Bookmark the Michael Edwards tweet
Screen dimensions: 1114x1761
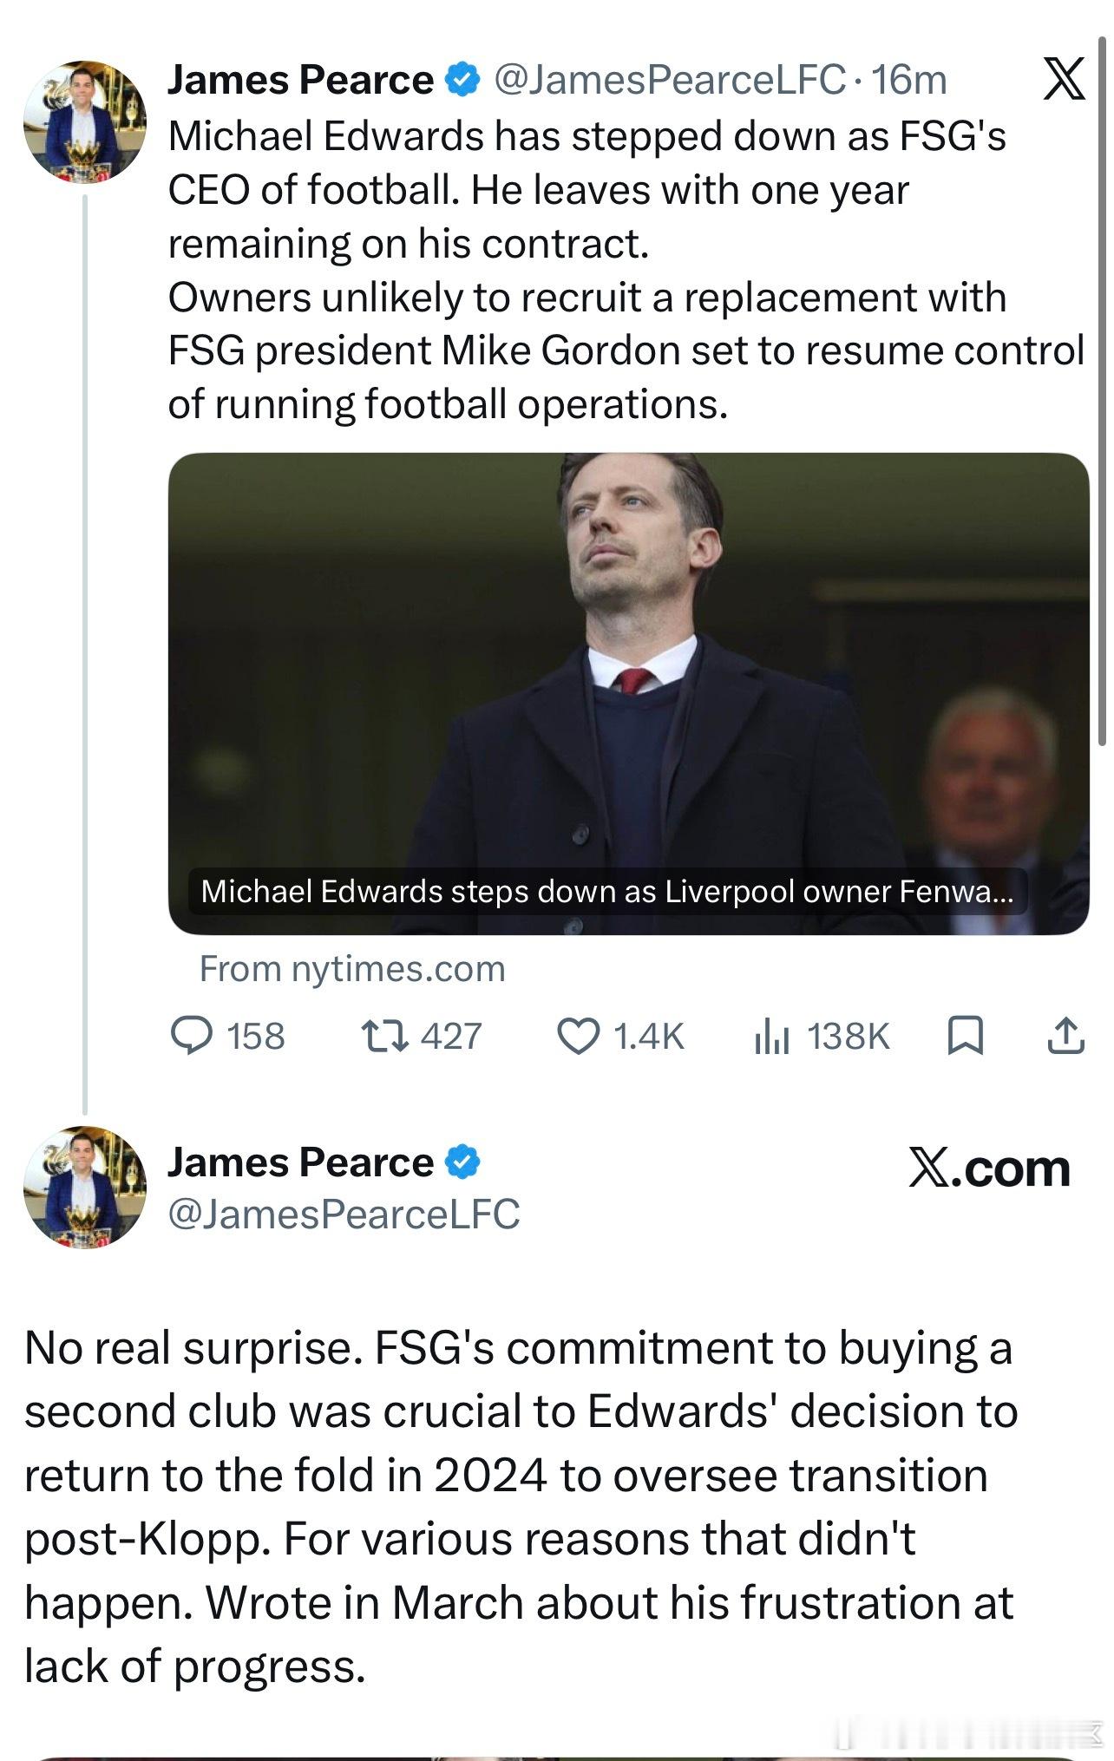[x=966, y=1036]
